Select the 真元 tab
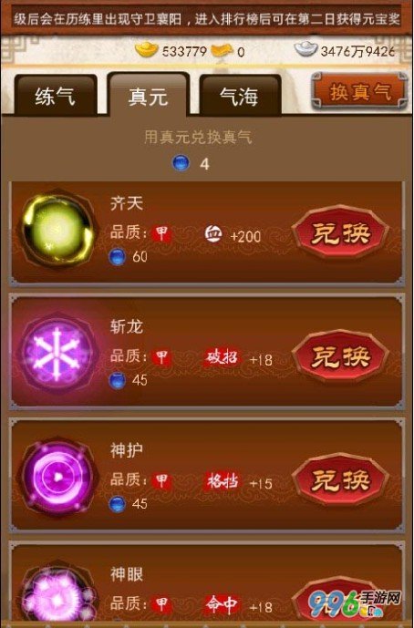This screenshot has width=414, height=628. (148, 96)
